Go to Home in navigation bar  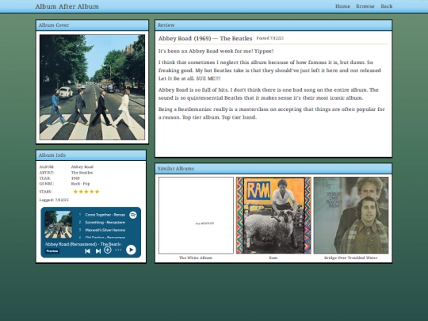tap(342, 6)
